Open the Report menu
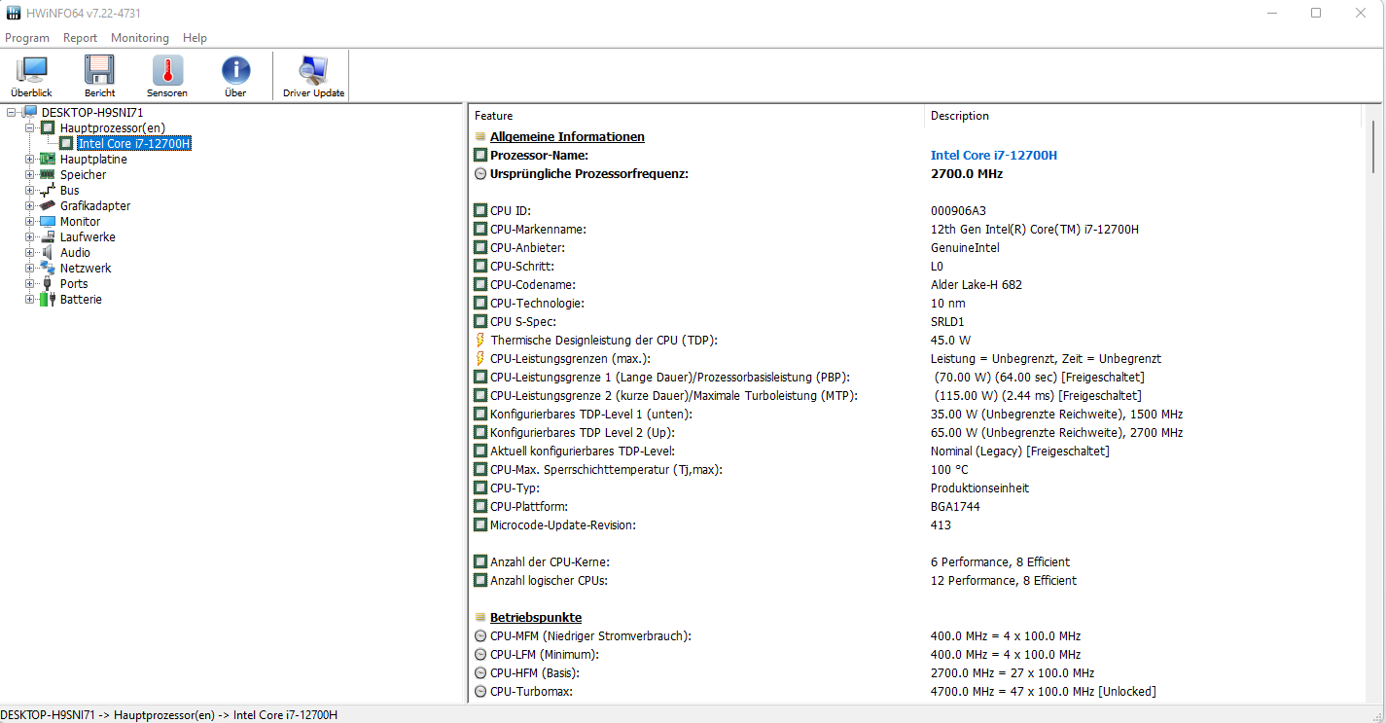Viewport: 1386px width, 723px height. [80, 38]
